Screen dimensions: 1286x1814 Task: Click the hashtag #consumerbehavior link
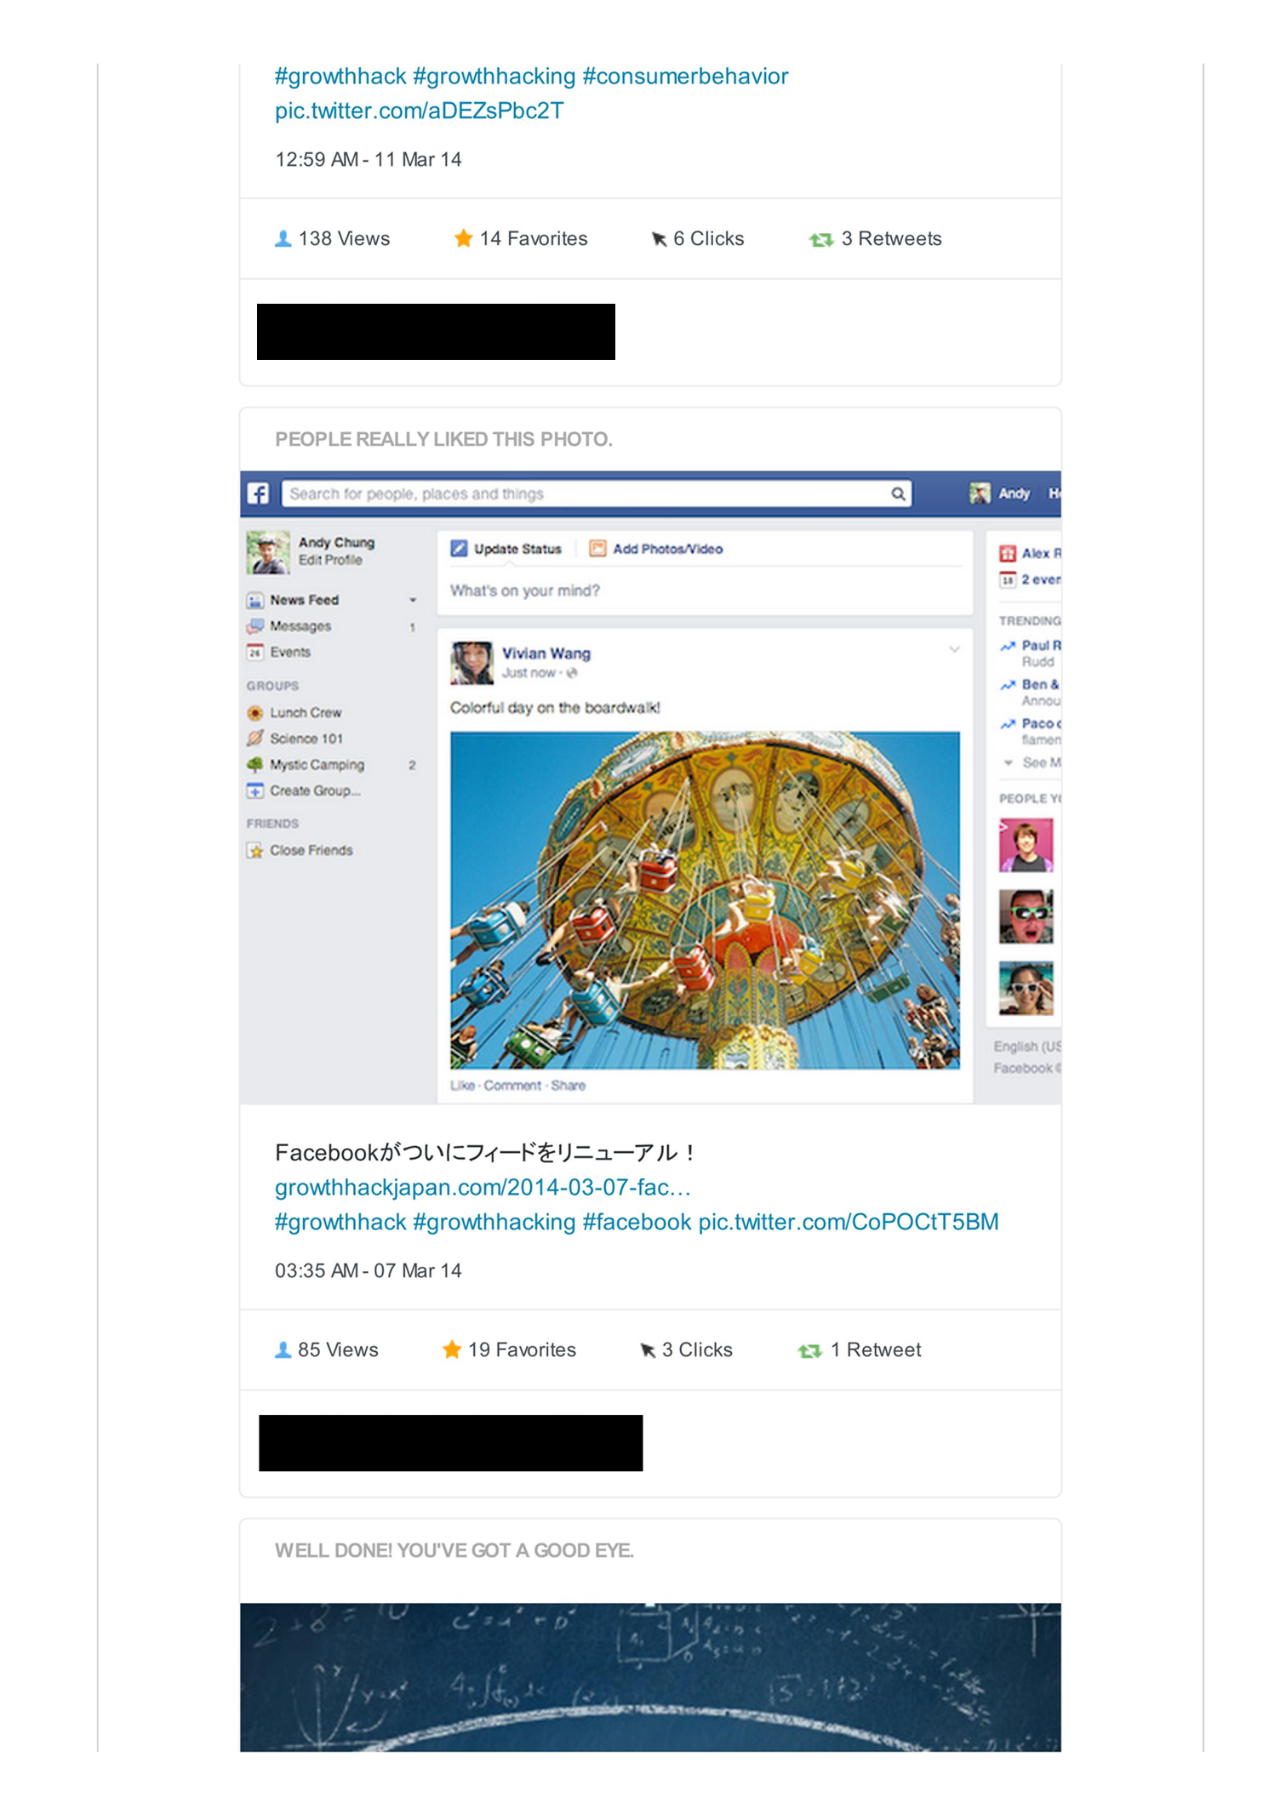(x=685, y=77)
